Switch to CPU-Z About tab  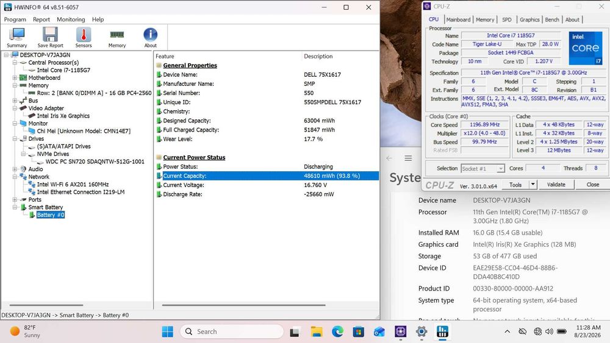(x=572, y=20)
